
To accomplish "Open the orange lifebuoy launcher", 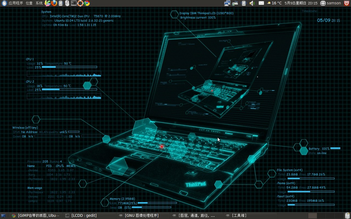I will [80, 3].
